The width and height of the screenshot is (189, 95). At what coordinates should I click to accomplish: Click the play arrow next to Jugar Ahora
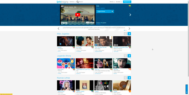[112, 12]
